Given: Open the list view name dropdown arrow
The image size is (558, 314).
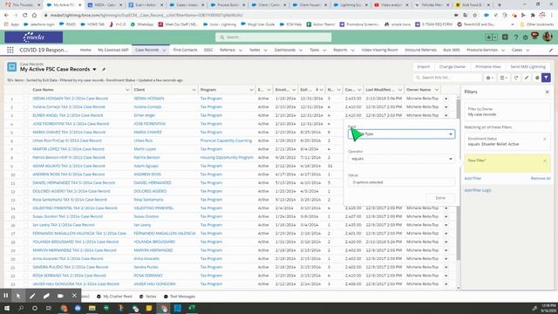Looking at the screenshot, I should (95, 70).
